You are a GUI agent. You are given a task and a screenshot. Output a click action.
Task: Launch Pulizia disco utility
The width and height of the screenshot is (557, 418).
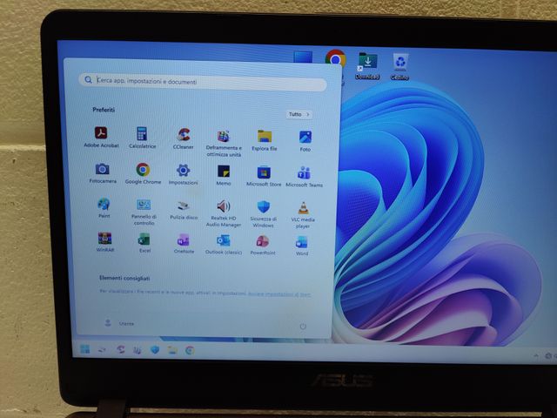184,210
